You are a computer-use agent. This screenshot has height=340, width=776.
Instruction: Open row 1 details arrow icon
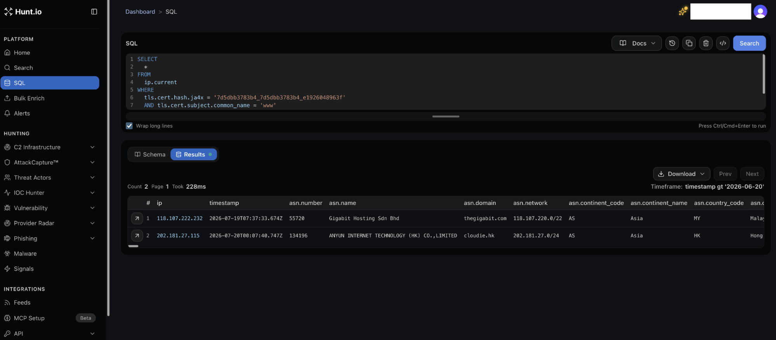[x=137, y=219]
